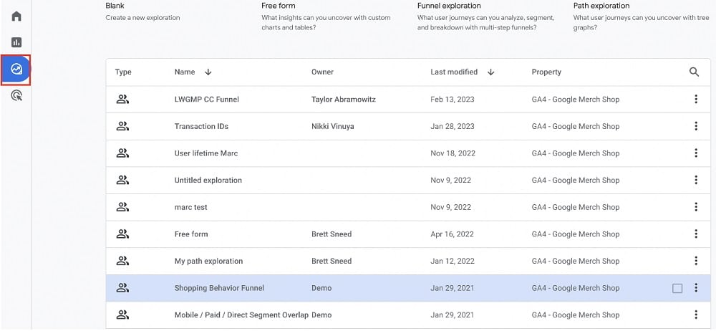This screenshot has width=716, height=331.
Task: Open the Home icon in sidebar
Action: (x=16, y=16)
